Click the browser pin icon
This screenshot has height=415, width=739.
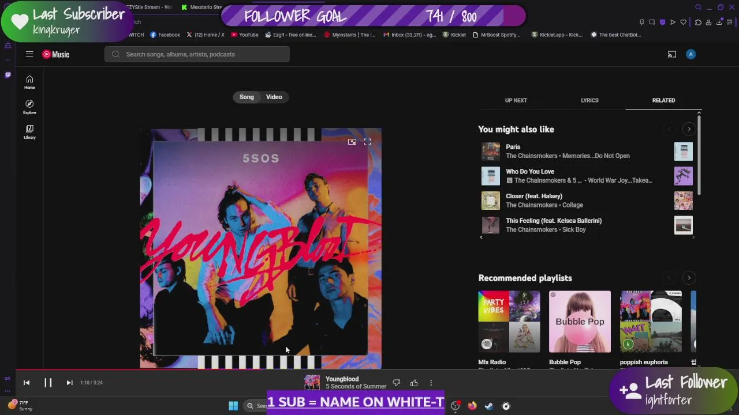[641, 22]
